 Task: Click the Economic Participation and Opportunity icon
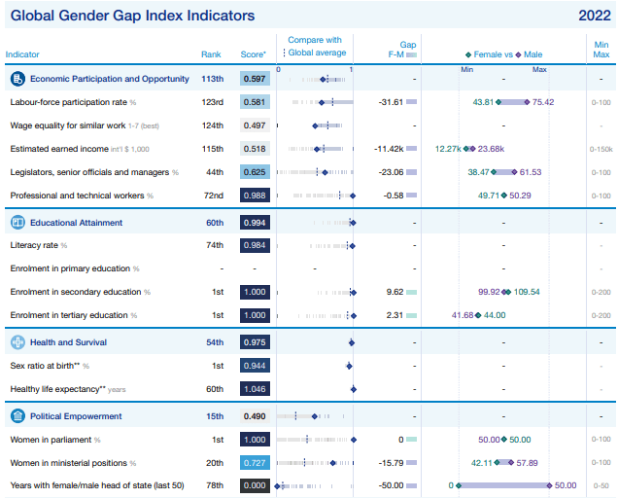coord(17,79)
